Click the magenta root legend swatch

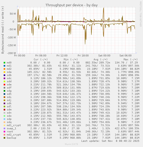click(x=4, y=132)
